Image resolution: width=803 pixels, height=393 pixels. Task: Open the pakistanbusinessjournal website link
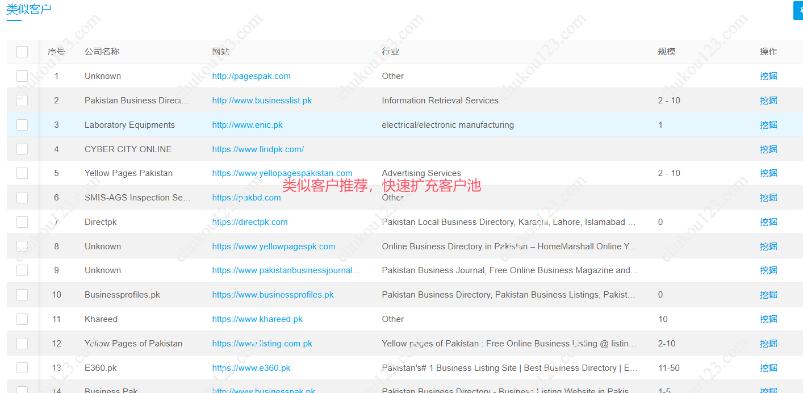286,270
